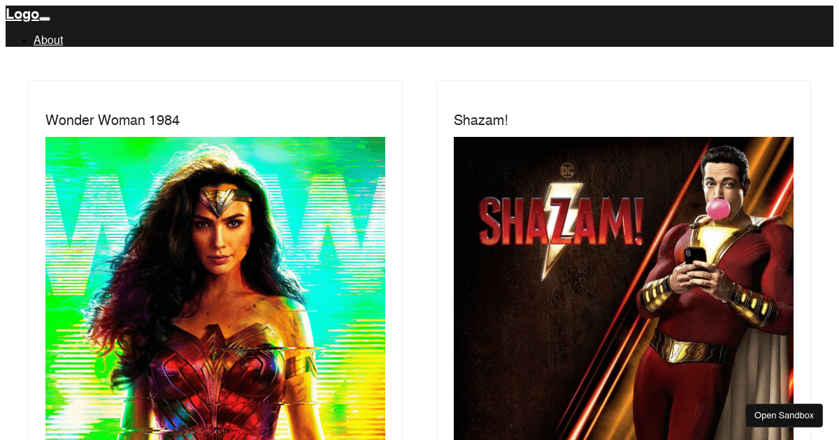Click the DC logo on Shazam poster

coord(566,170)
